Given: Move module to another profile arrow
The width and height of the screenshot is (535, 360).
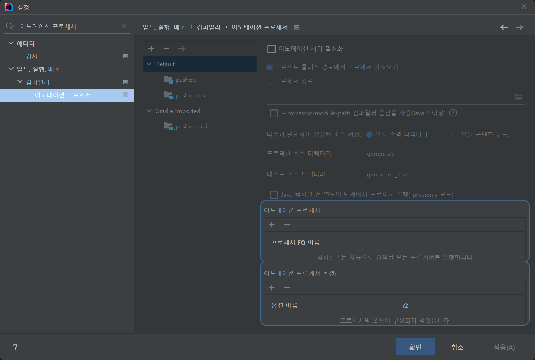Looking at the screenshot, I should 182,48.
